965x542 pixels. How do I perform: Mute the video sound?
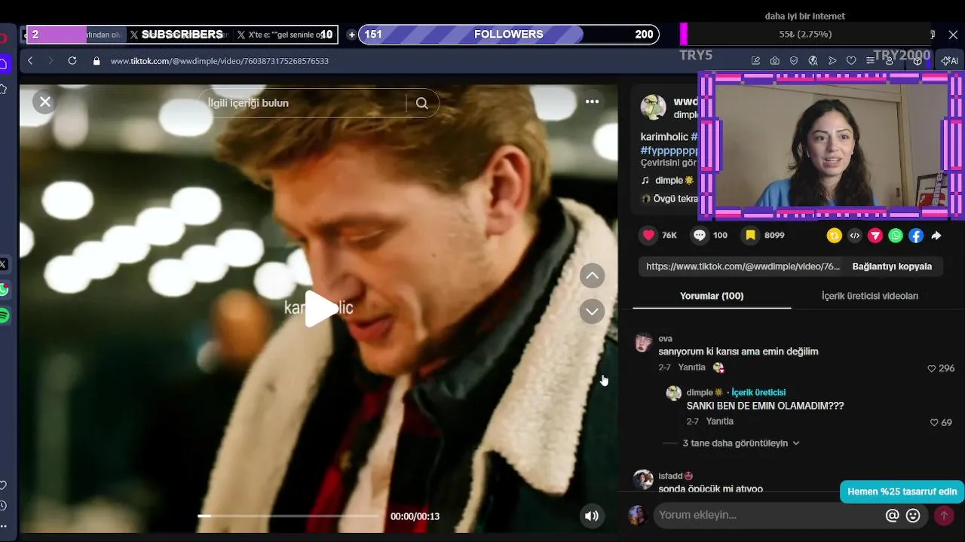click(592, 516)
